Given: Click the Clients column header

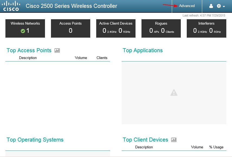Looking at the screenshot, I should (x=102, y=58).
